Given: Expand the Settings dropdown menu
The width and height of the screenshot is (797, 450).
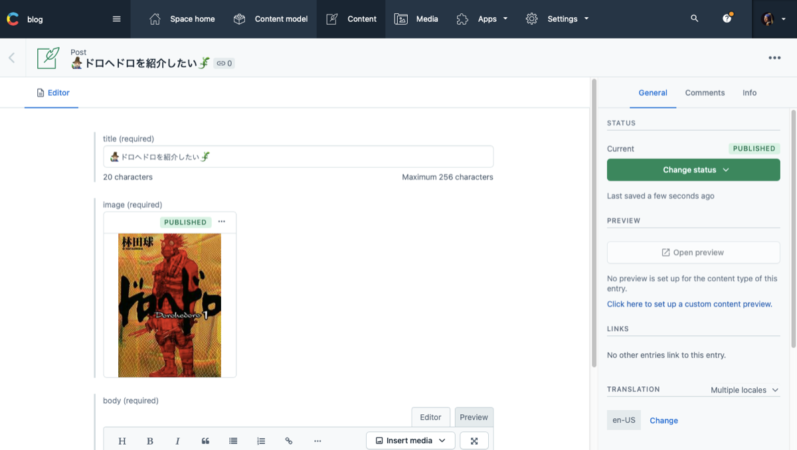Looking at the screenshot, I should click(557, 19).
